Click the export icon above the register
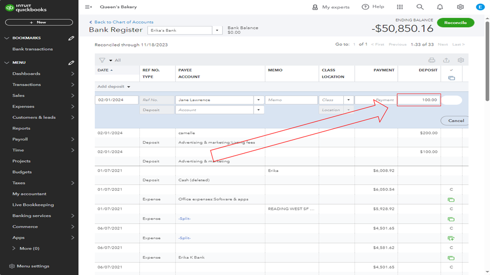 [x=446, y=60]
